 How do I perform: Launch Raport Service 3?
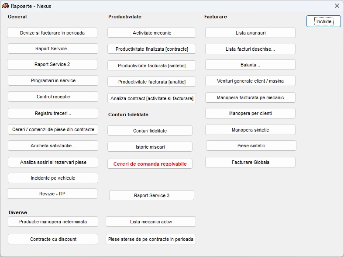pyautogui.click(x=152, y=195)
